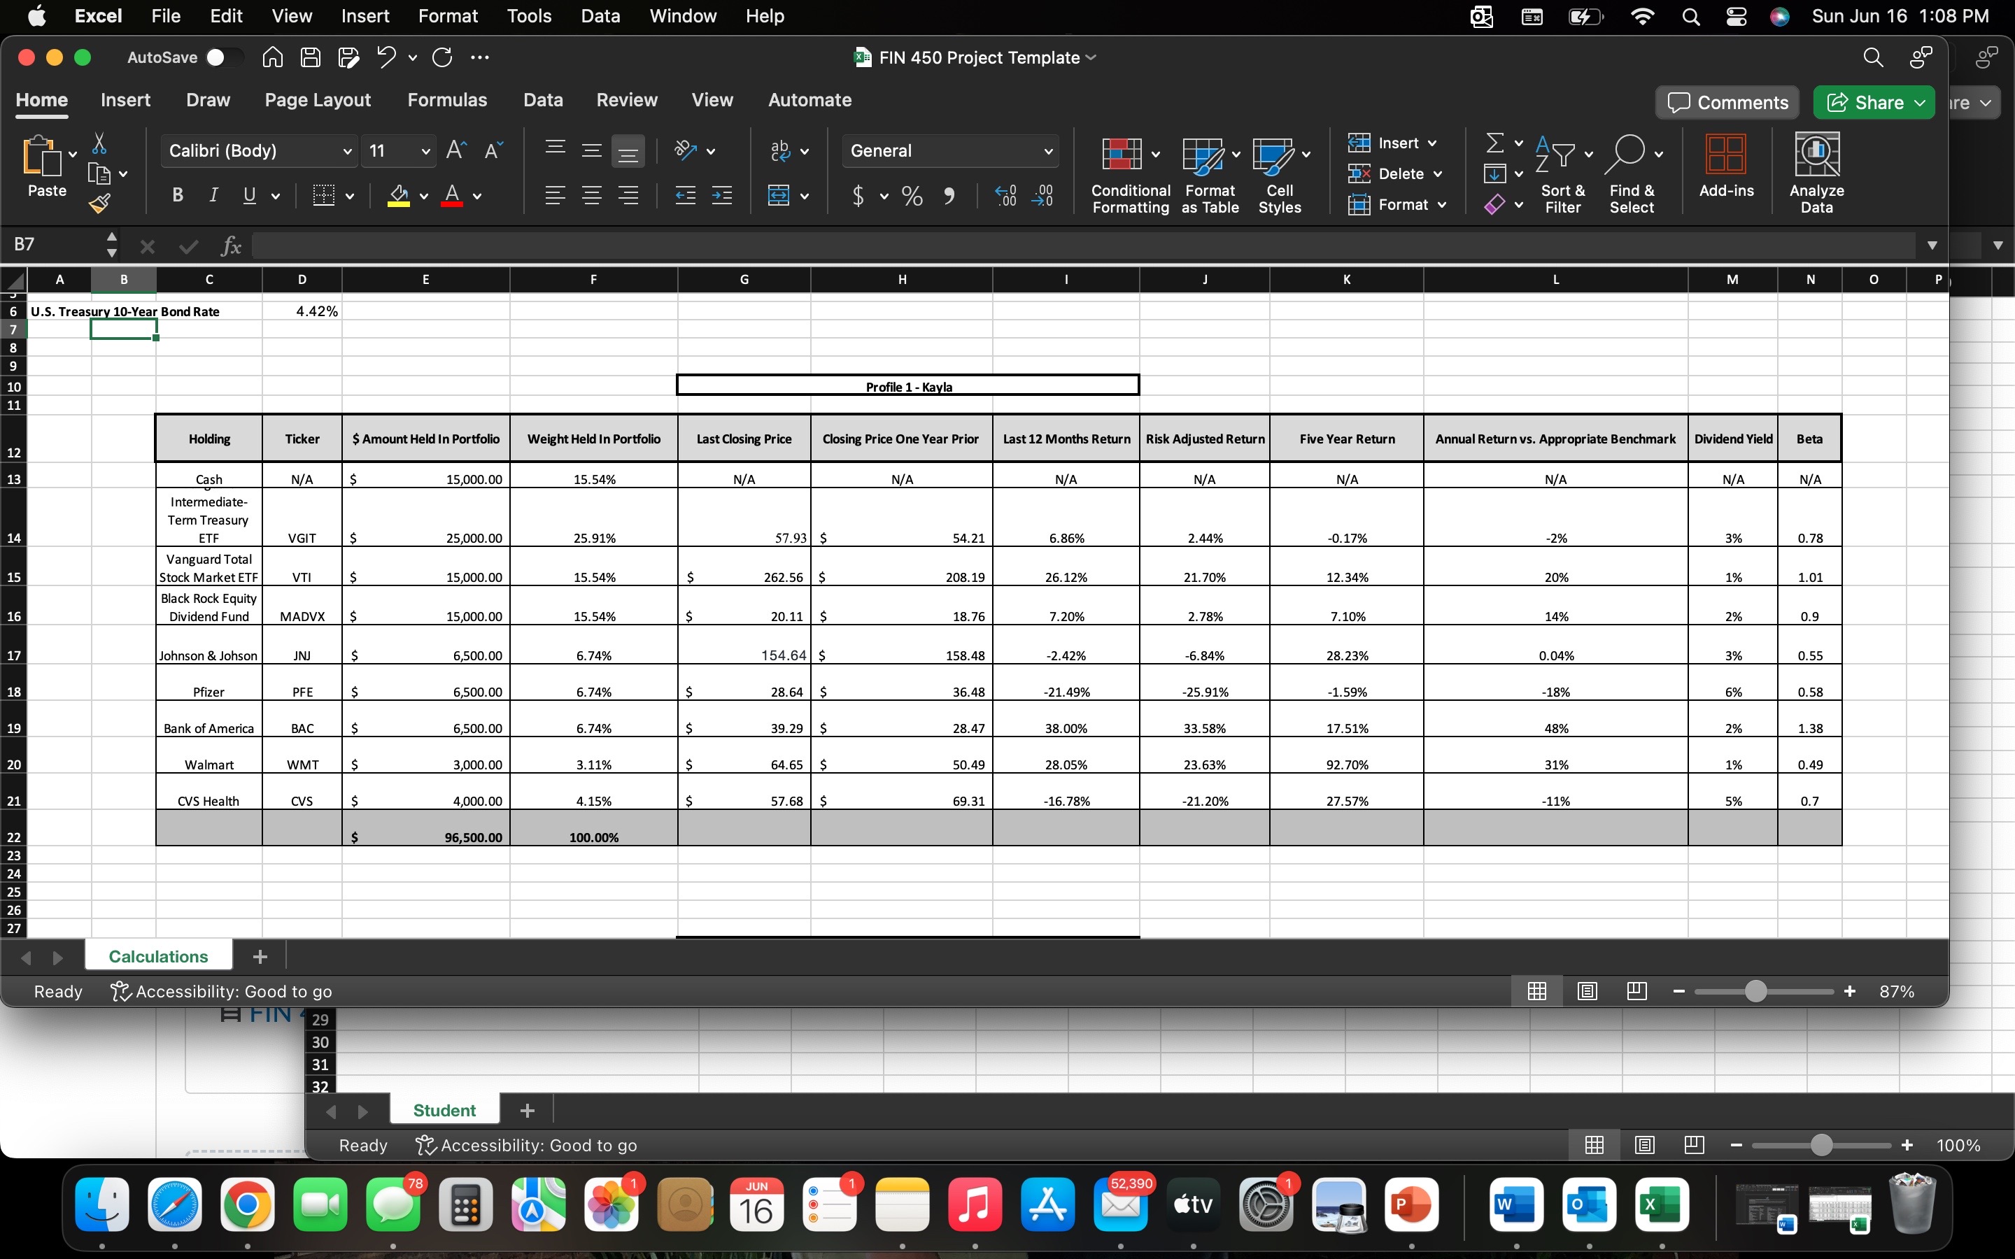Toggle italic formatting

coord(213,195)
